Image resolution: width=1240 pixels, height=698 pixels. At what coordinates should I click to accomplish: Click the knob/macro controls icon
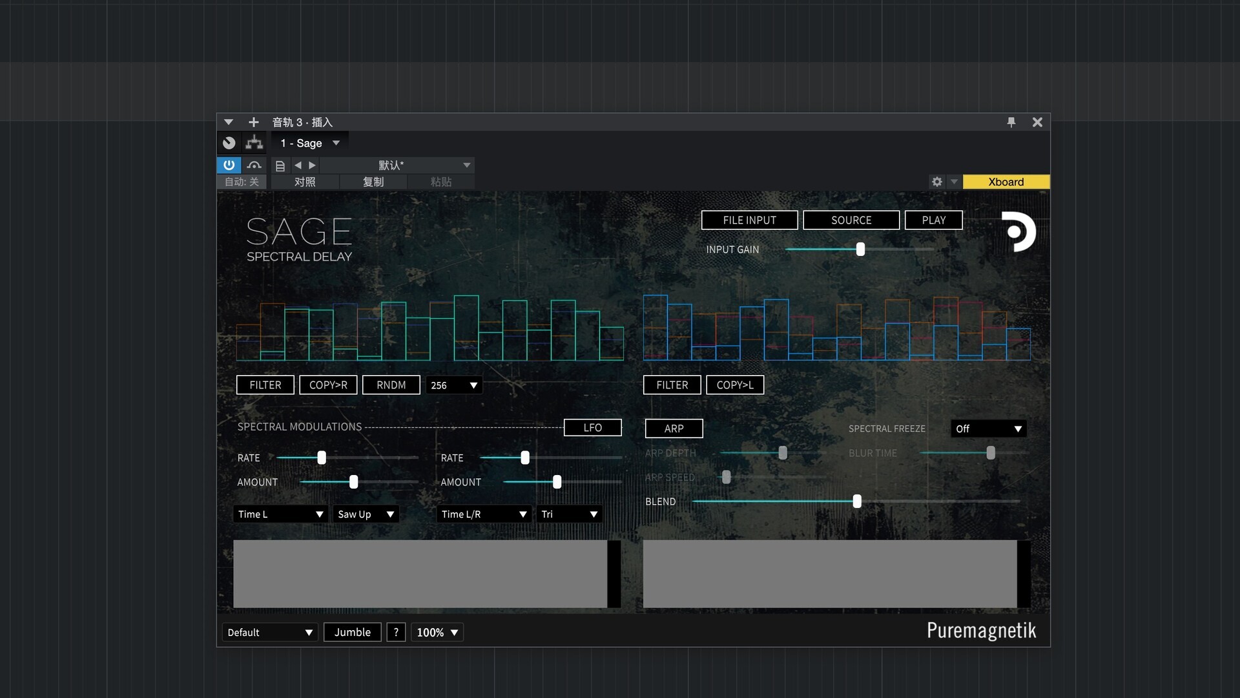(x=229, y=143)
